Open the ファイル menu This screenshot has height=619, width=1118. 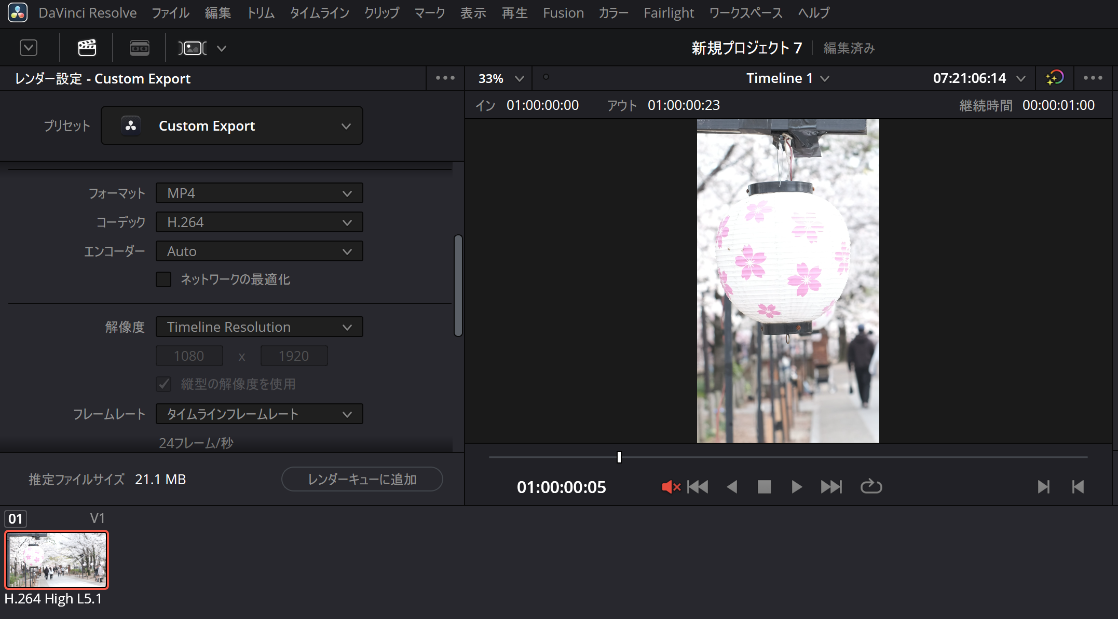(170, 13)
